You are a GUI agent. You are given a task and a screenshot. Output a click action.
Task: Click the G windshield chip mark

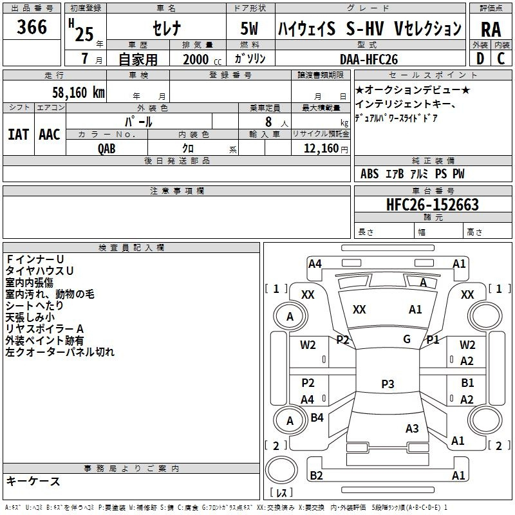point(407,339)
